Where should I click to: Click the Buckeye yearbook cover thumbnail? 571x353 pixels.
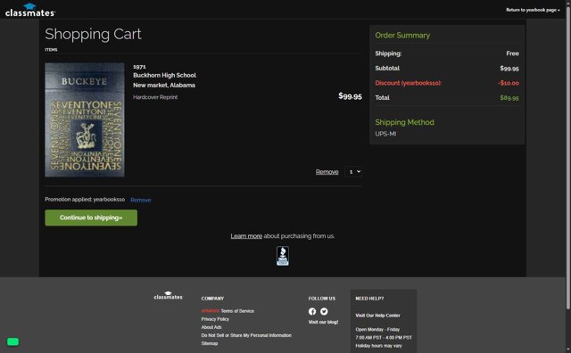pos(85,119)
